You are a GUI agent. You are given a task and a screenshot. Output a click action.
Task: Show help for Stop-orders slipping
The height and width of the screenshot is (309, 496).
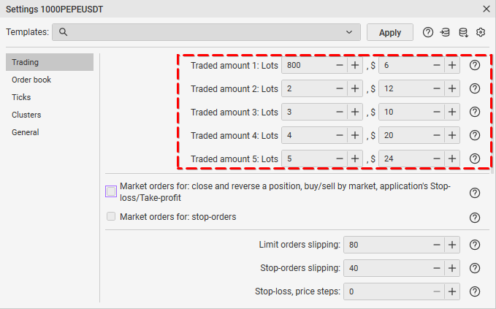coord(475,268)
